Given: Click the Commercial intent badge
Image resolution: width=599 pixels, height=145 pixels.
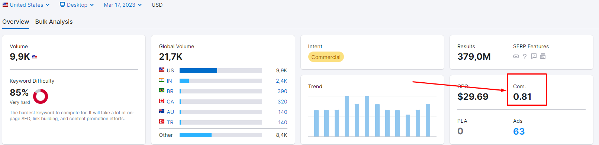Looking at the screenshot, I should (326, 57).
